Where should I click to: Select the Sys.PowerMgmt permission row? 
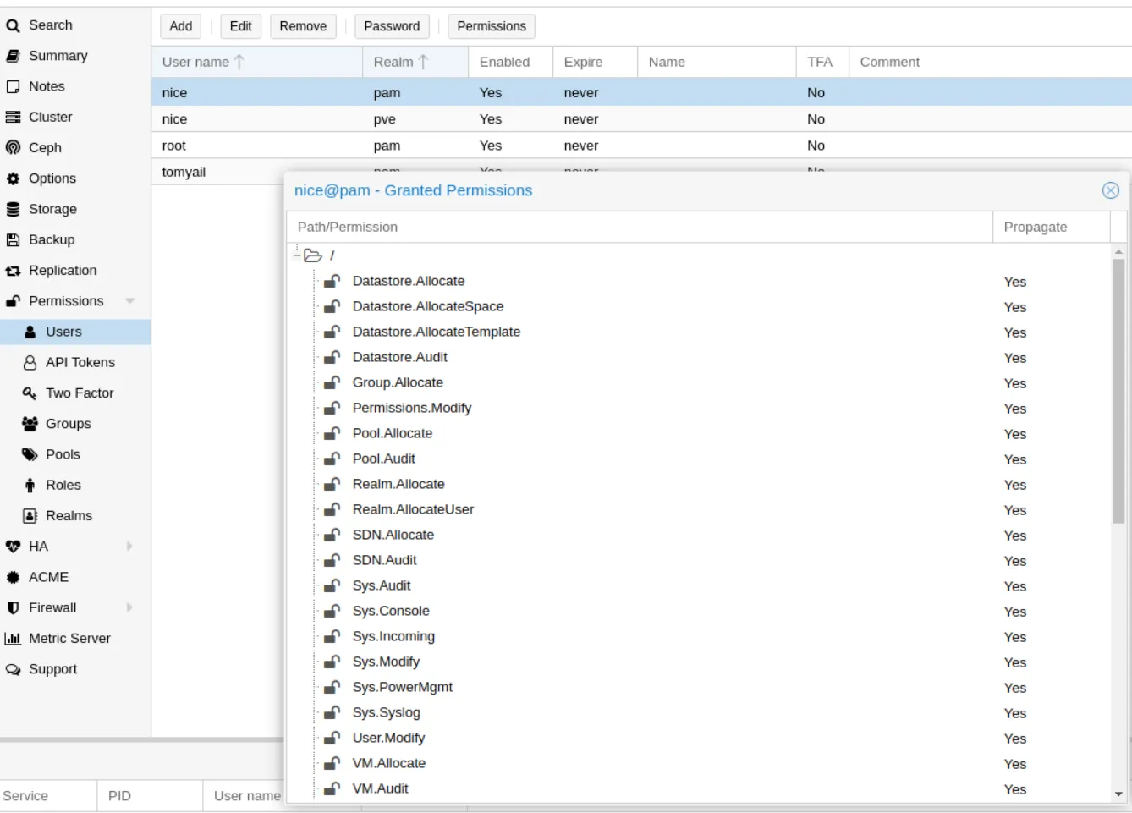point(402,687)
